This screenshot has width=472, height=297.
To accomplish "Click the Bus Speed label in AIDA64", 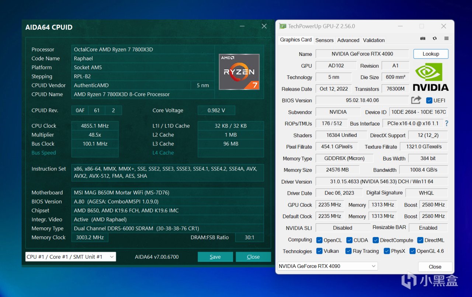I will tap(44, 153).
